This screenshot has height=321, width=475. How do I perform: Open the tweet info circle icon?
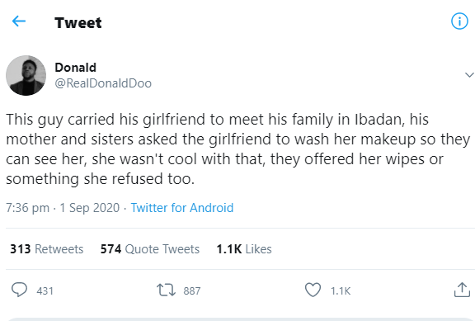[x=459, y=21]
